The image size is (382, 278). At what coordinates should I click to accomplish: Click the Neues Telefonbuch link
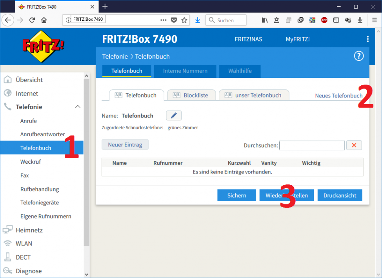[338, 96]
